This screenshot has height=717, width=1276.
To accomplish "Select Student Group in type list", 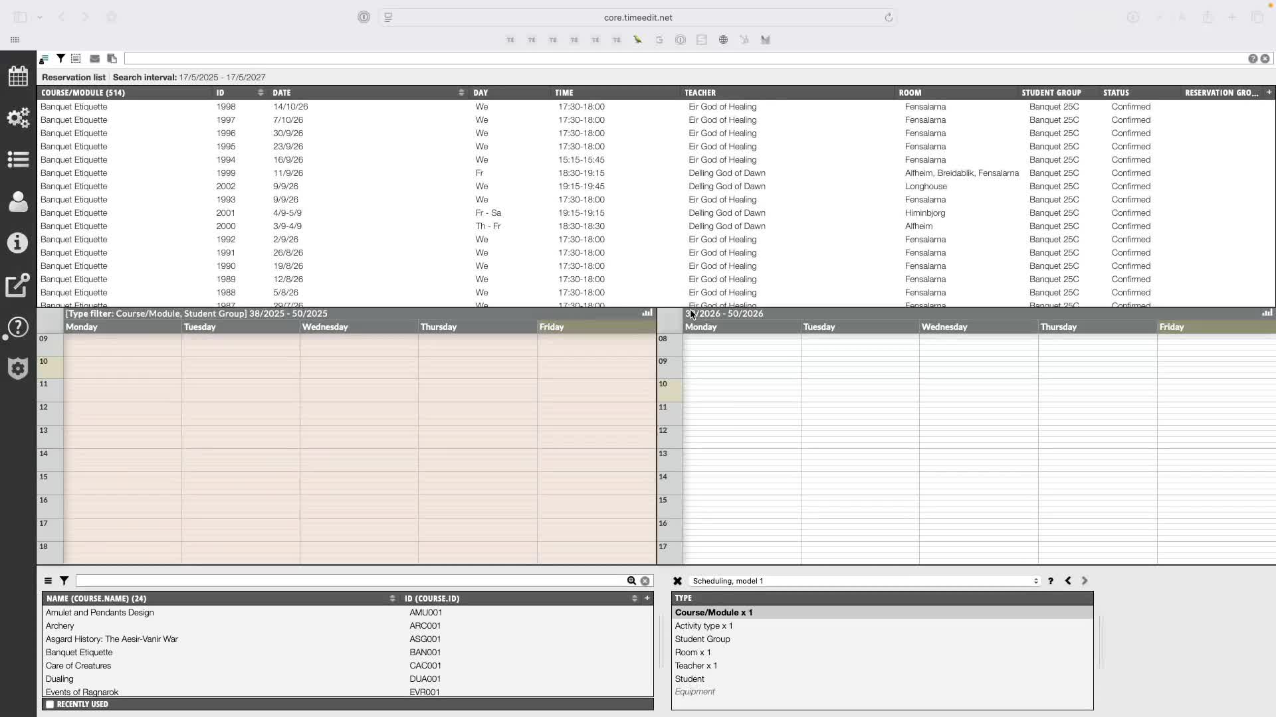I will tap(702, 639).
